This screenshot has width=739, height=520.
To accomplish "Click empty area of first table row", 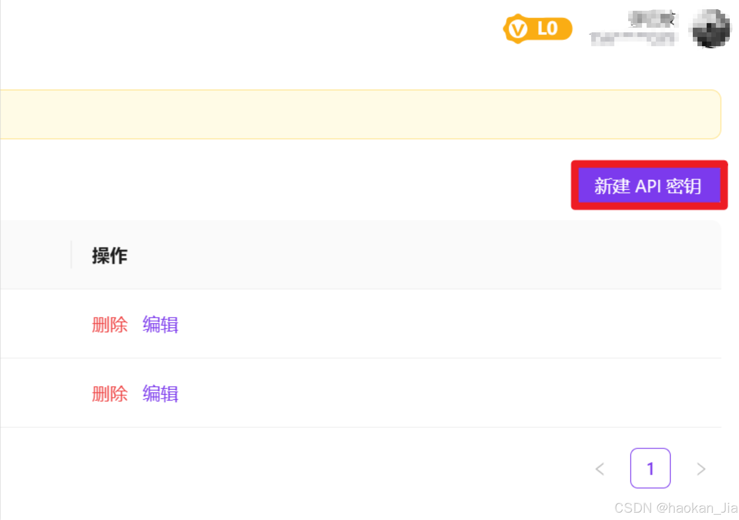I will pyautogui.click(x=423, y=324).
